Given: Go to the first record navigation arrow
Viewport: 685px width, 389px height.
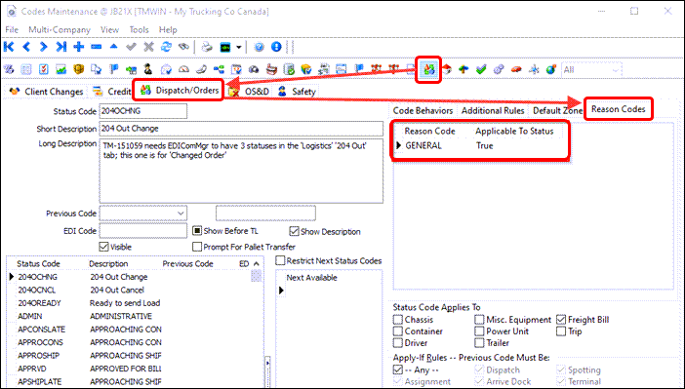Looking at the screenshot, I should tap(9, 47).
